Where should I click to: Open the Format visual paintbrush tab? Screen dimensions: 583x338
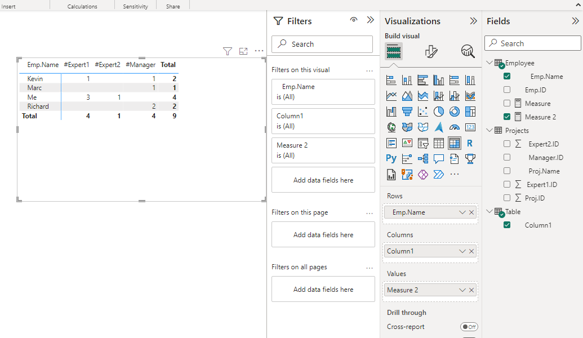(x=431, y=51)
